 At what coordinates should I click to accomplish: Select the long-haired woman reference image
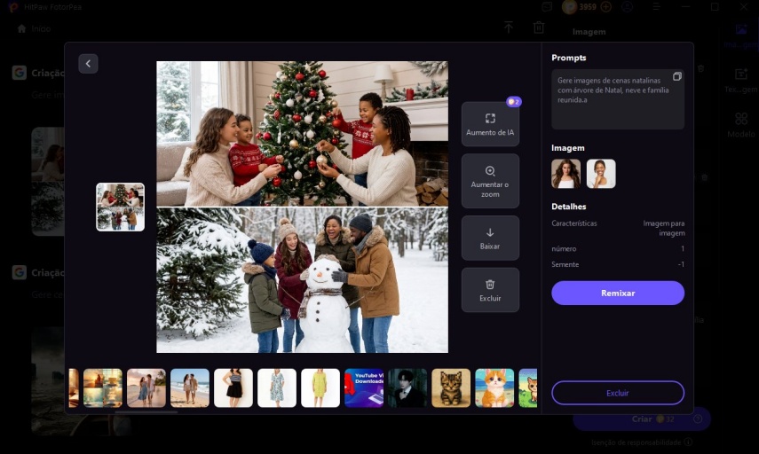565,174
